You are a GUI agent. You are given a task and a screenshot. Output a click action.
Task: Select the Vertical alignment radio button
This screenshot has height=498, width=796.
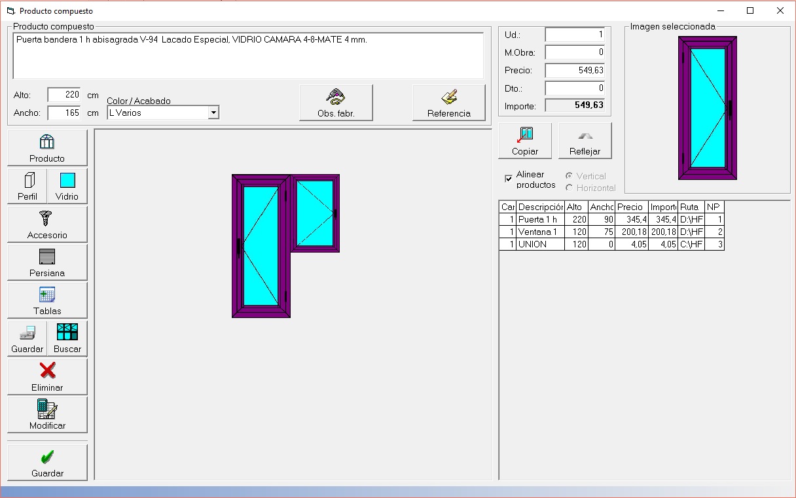tap(569, 176)
